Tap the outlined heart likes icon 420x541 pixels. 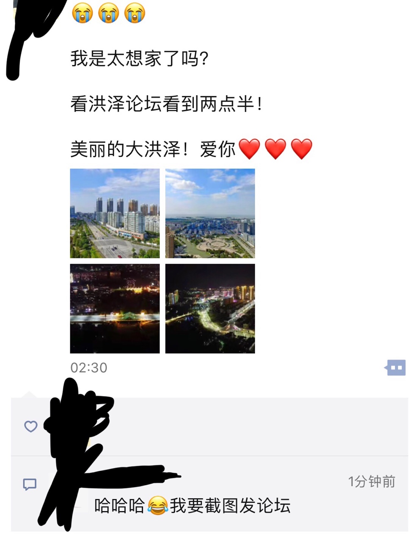coord(30,426)
